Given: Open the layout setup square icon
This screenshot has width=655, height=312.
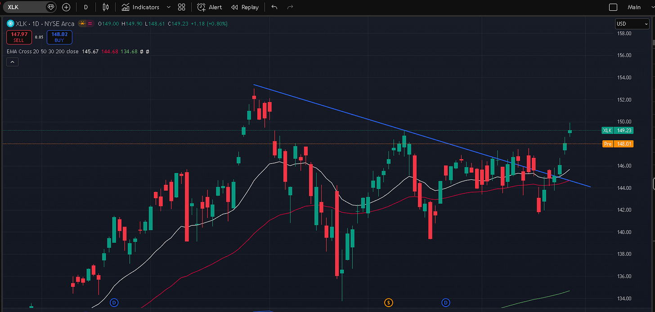Looking at the screenshot, I should click(x=613, y=7).
